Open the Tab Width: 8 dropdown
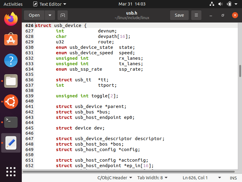Viewport: 242px width, 182px height. [x=152, y=178]
